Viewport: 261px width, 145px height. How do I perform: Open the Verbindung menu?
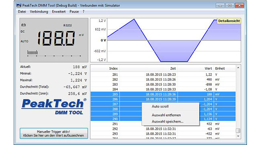pos(39,12)
